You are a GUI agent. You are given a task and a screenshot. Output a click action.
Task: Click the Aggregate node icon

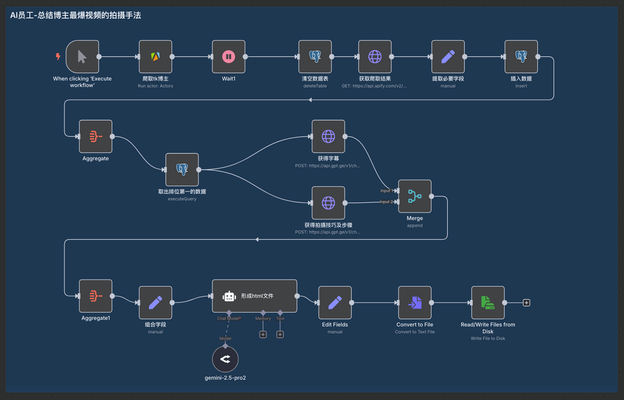[x=95, y=137]
